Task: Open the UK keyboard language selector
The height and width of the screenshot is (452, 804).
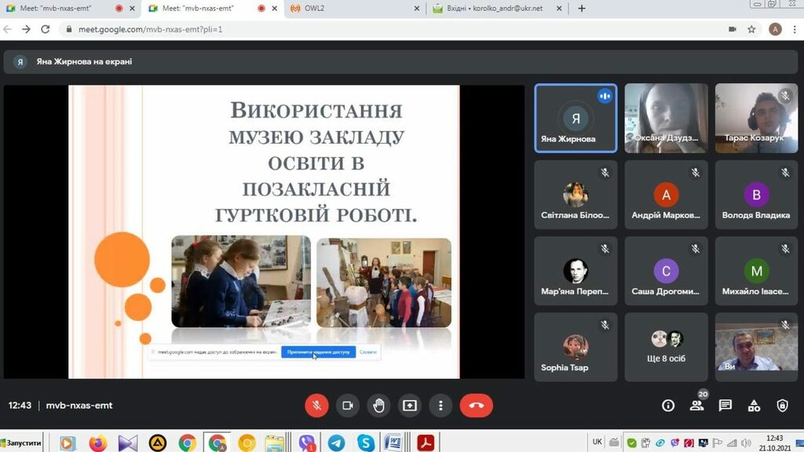Action: pos(598,442)
